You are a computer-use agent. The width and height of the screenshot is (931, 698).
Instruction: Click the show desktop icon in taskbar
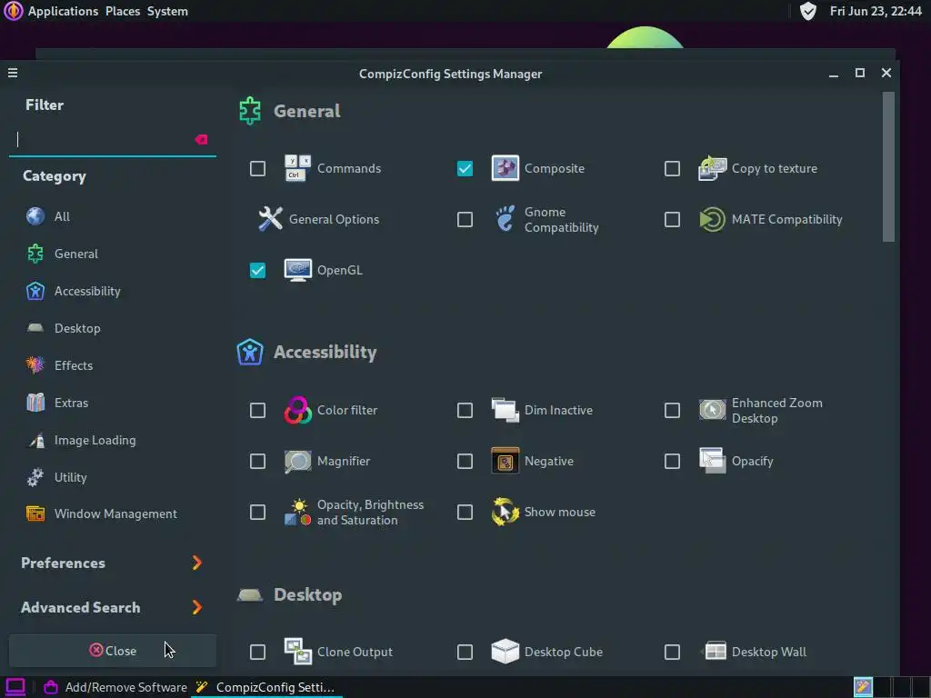[15, 687]
